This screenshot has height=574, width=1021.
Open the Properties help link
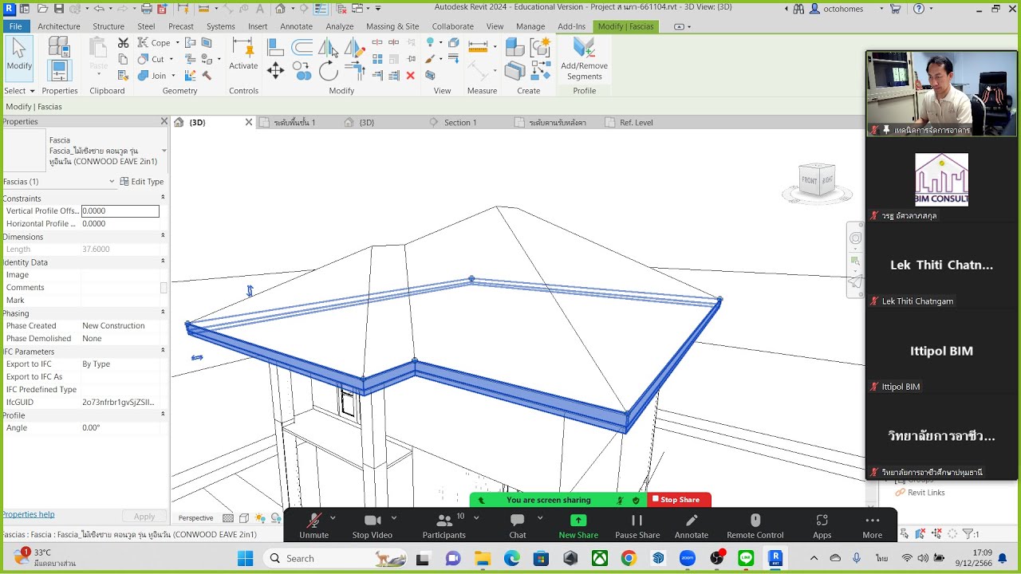(x=28, y=515)
